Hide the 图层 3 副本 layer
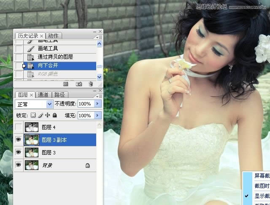 [x=18, y=140]
